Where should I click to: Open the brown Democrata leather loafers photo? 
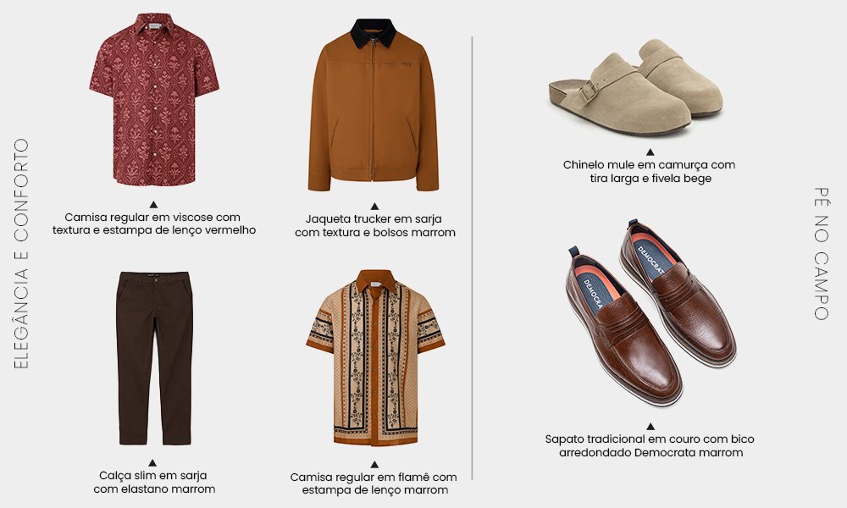(651, 312)
